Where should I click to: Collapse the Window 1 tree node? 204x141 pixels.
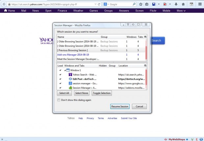(x=65, y=70)
